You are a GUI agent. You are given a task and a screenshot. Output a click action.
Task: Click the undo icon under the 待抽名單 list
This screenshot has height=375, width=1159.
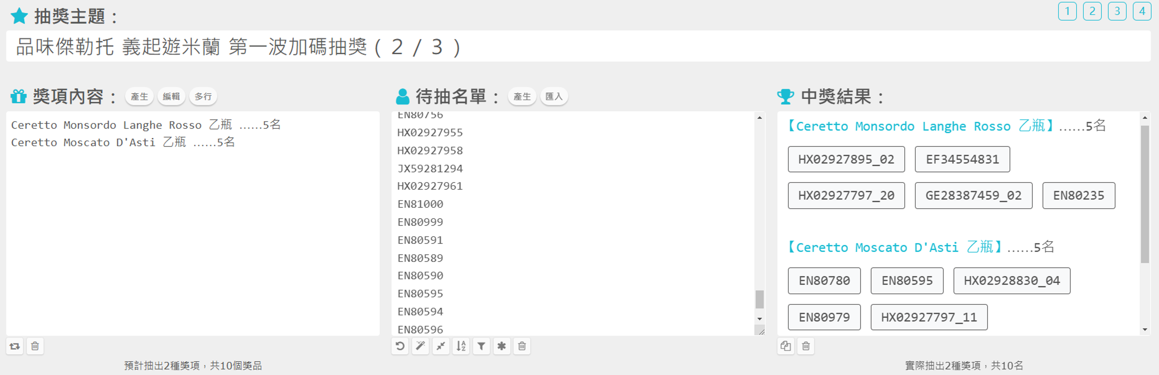[400, 346]
